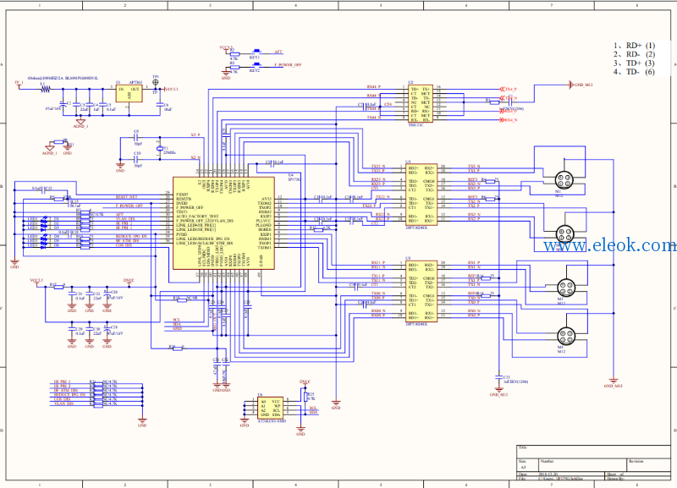Click the '2、RD- (2)' legend line
This screenshot has width=677, height=488.
pos(634,54)
